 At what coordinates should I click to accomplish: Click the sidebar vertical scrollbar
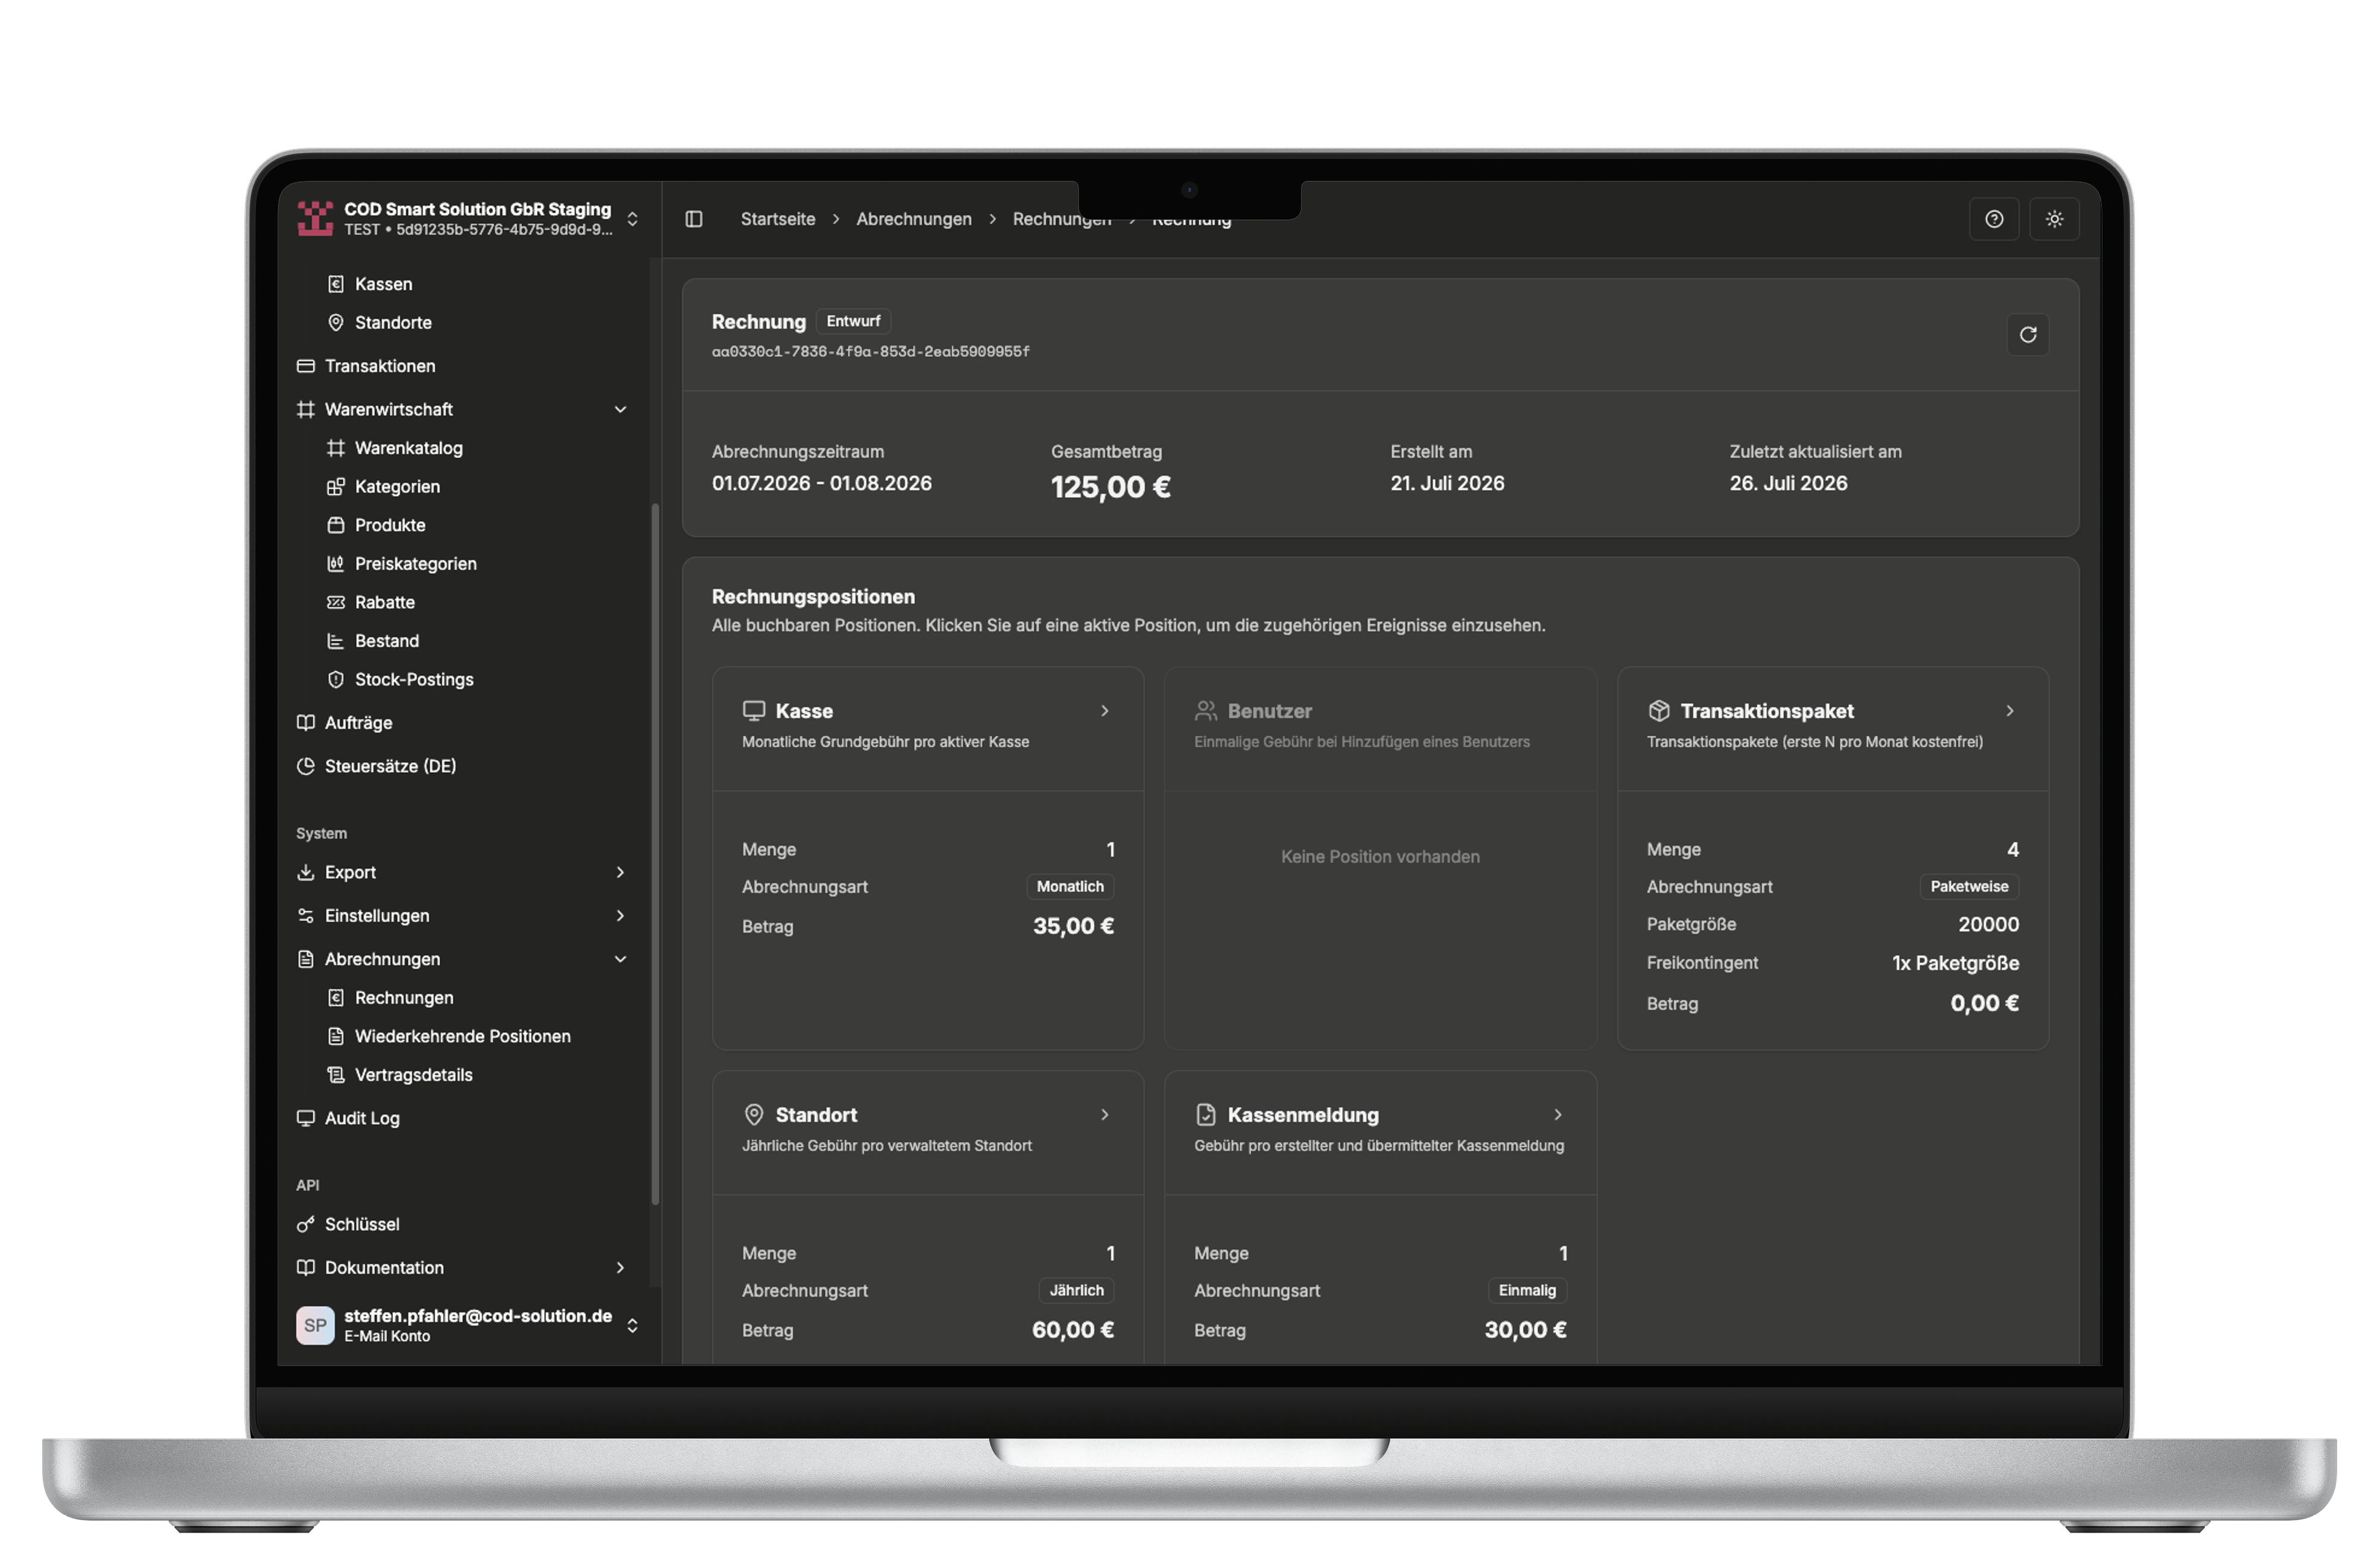pos(655,855)
